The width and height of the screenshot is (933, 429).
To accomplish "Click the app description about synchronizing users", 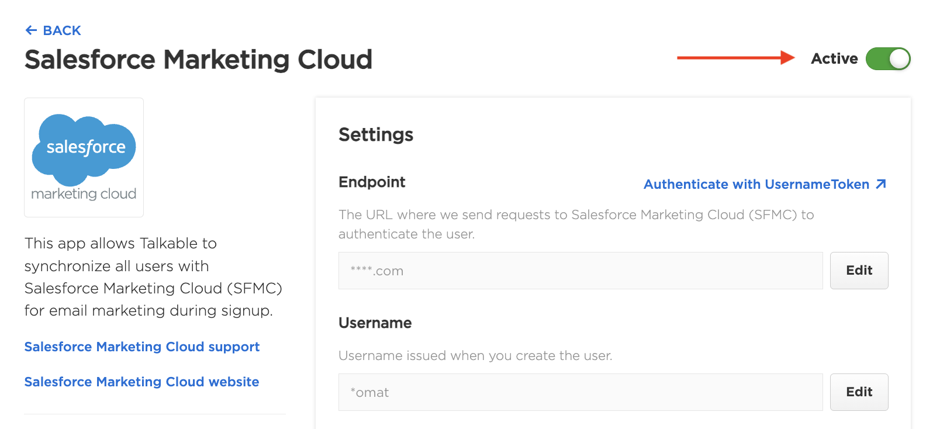I will pos(153,276).
